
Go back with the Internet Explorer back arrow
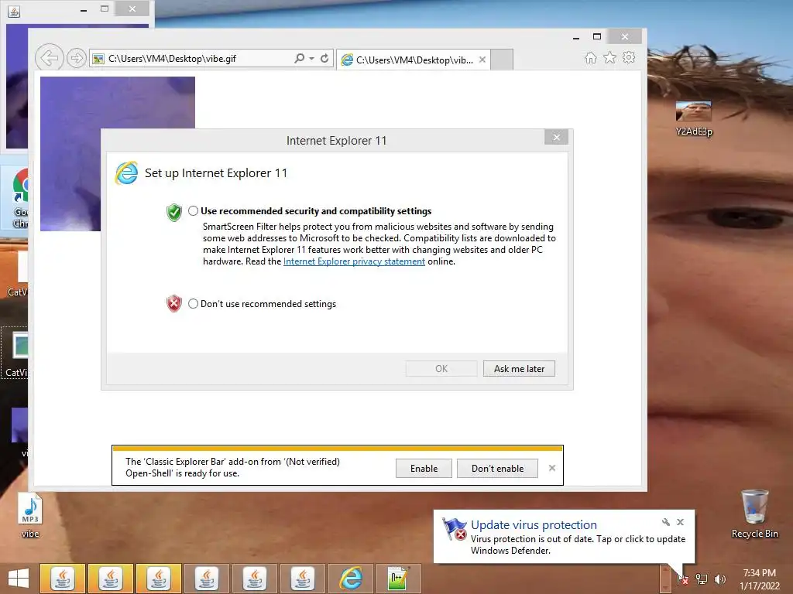pyautogui.click(x=49, y=58)
